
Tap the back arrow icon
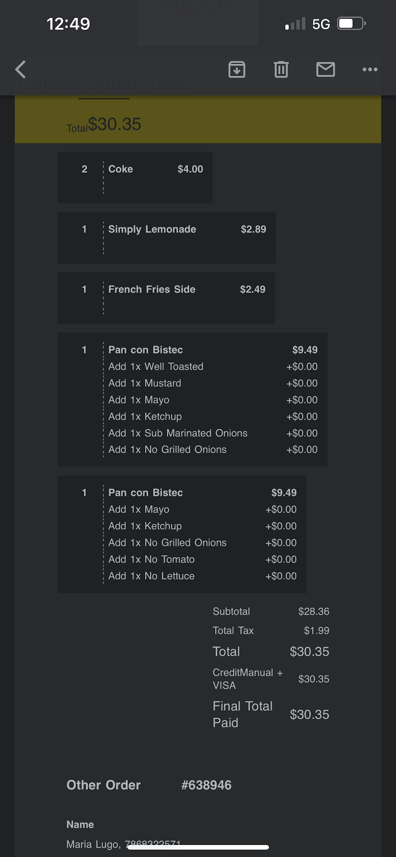click(x=21, y=70)
